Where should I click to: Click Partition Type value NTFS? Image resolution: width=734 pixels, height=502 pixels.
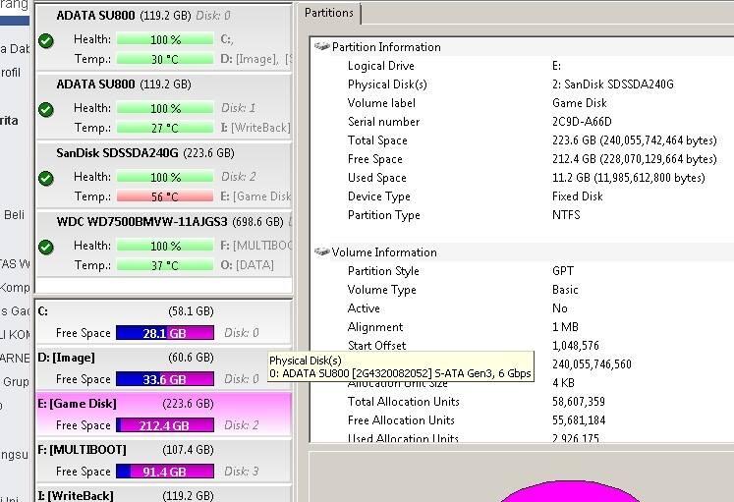point(566,215)
